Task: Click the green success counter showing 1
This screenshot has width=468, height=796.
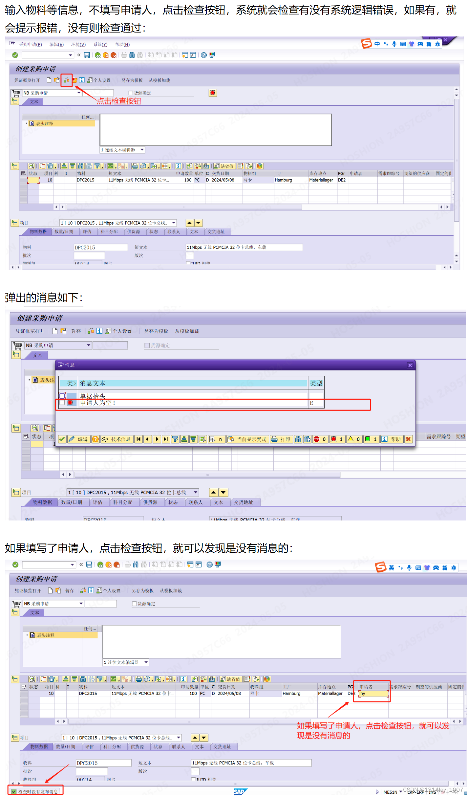Action: coord(371,439)
